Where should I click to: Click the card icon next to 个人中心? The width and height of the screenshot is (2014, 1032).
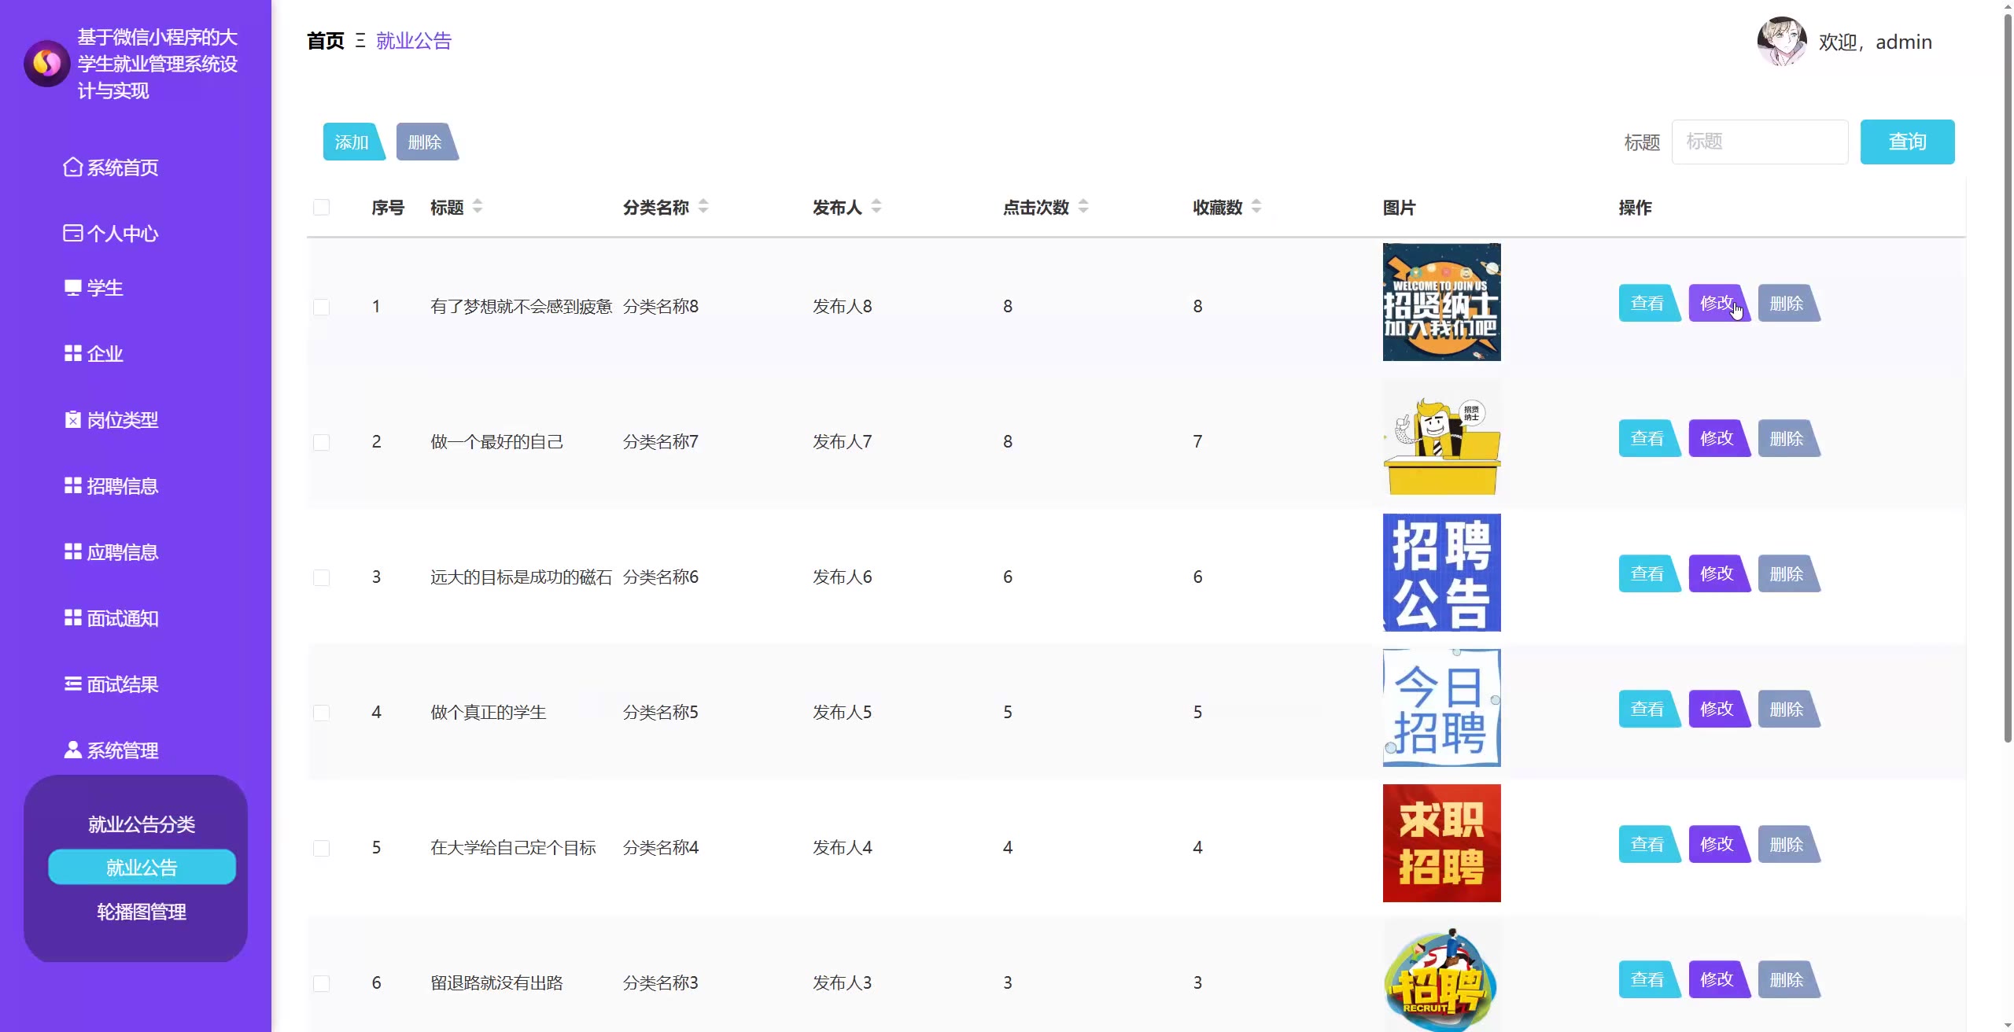click(x=72, y=234)
